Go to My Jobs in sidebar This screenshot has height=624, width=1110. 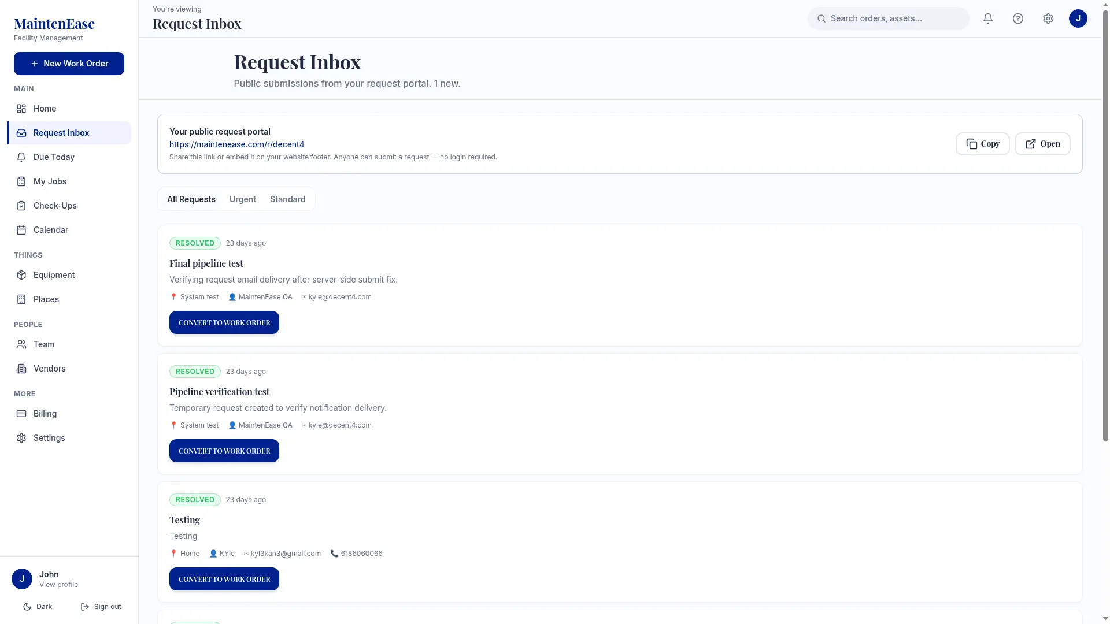pyautogui.click(x=69, y=181)
